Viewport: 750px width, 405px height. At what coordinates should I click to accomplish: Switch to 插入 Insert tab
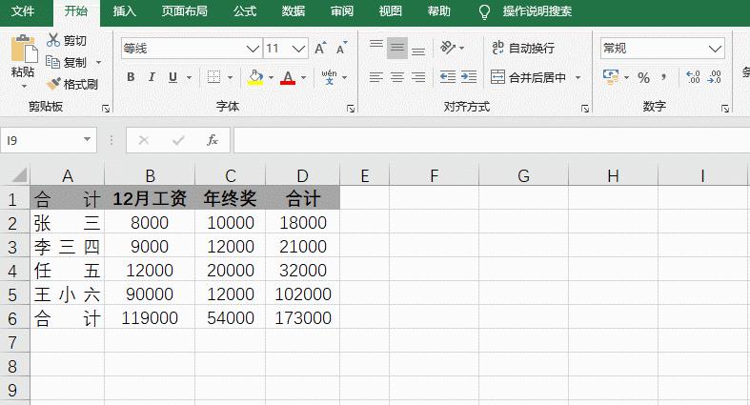coord(125,11)
